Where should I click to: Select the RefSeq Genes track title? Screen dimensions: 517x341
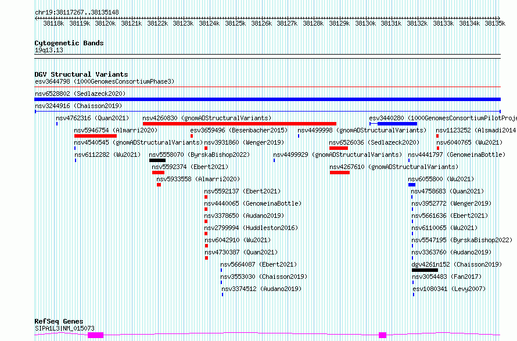click(x=59, y=321)
